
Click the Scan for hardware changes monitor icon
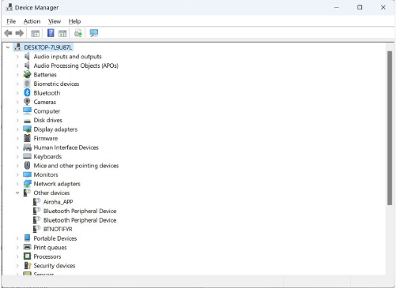click(x=94, y=33)
